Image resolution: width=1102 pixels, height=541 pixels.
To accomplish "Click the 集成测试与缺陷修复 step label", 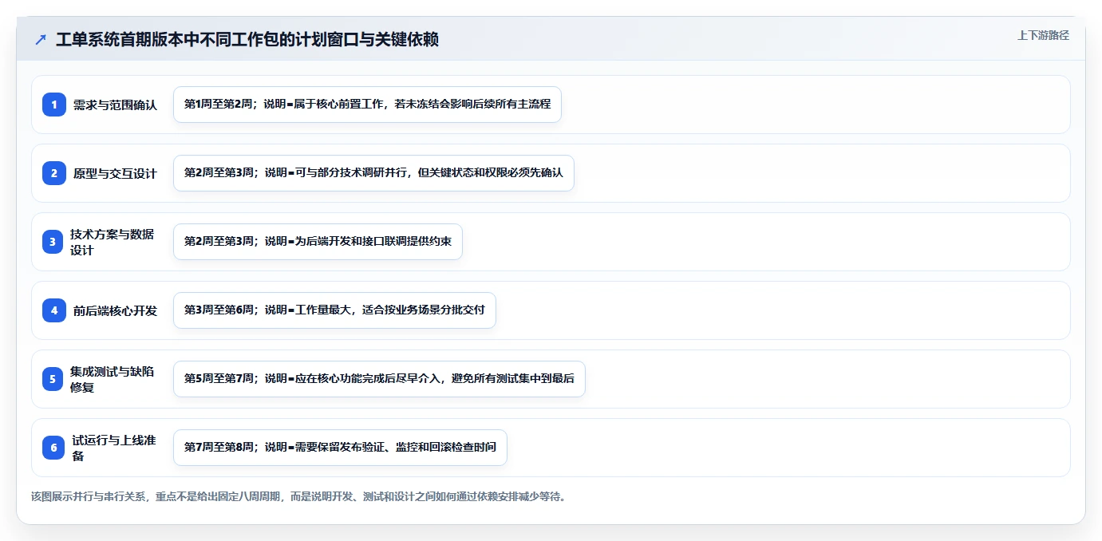I will (x=113, y=379).
